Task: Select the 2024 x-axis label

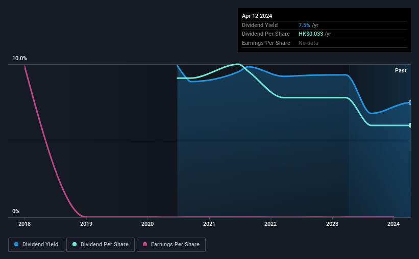Action: tap(393, 224)
